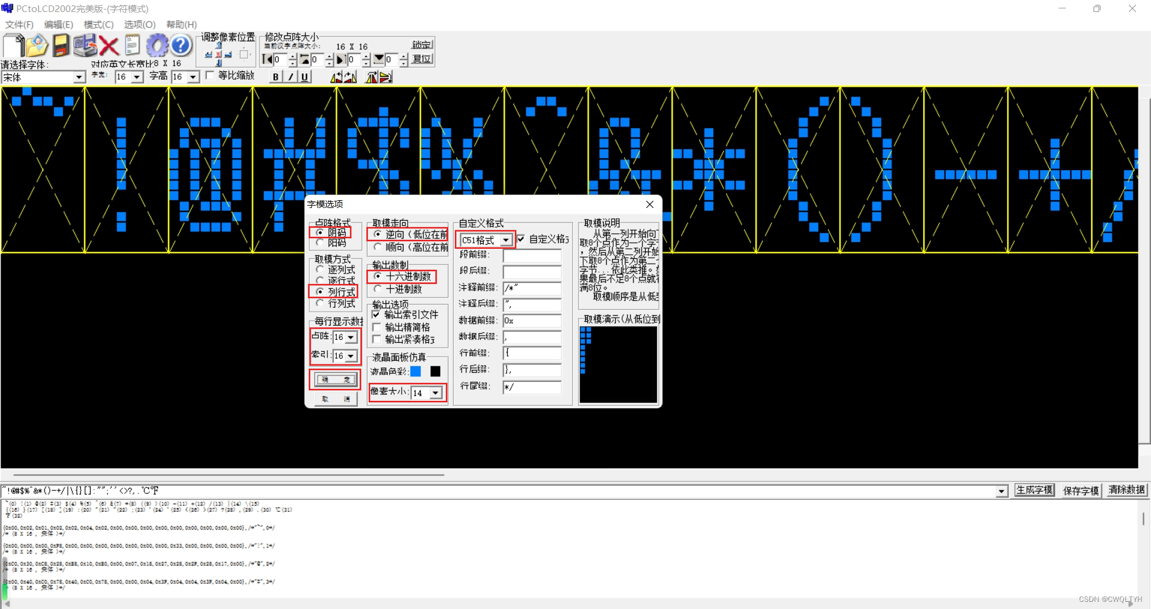
Task: Expand the character input history dropdown arrow
Action: click(1002, 492)
